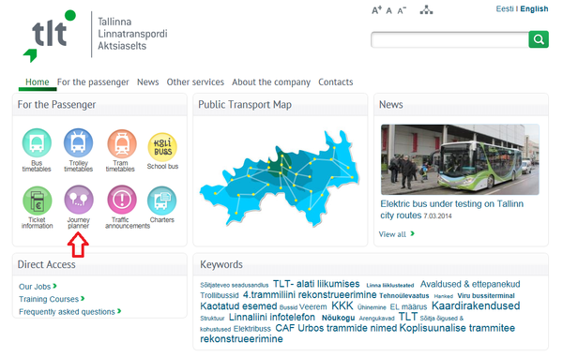563x357 pixels.
Task: Open For the passenger menu
Action: click(93, 82)
